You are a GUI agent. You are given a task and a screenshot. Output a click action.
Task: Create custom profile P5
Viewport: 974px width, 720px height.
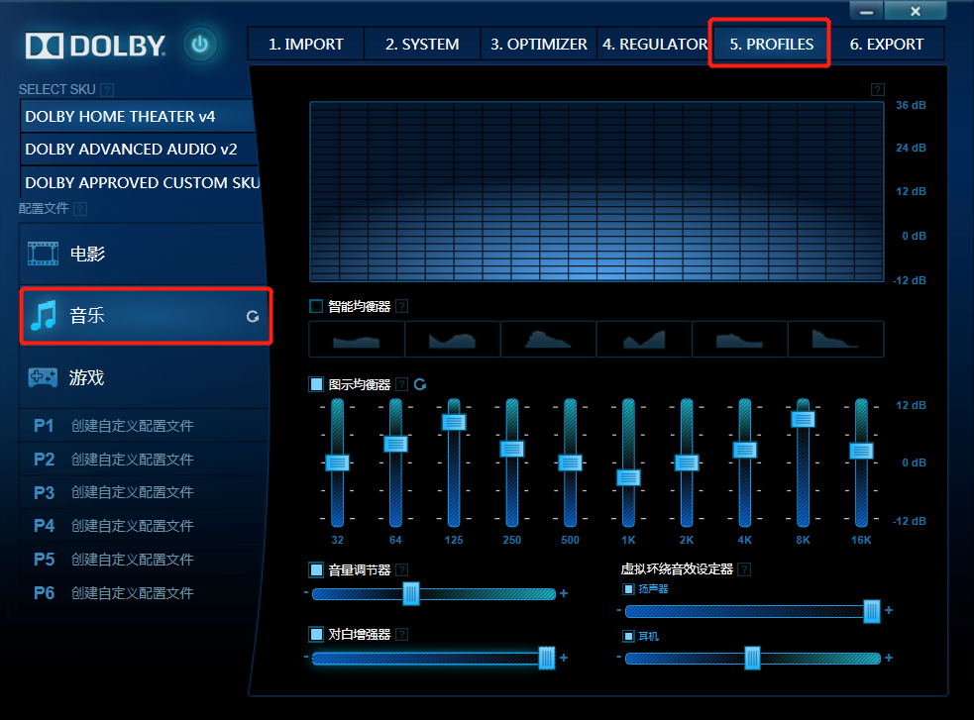(145, 560)
